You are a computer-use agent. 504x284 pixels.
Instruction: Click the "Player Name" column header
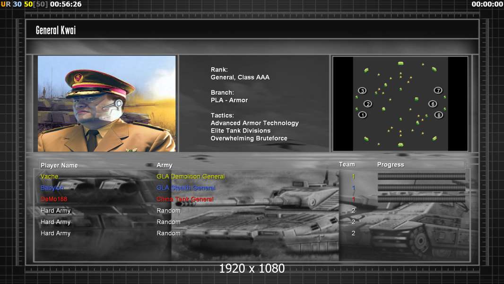pos(59,165)
